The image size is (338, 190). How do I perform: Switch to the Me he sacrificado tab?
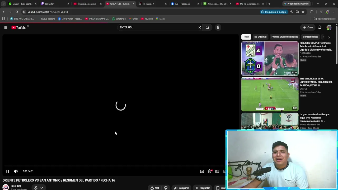pyautogui.click(x=250, y=4)
